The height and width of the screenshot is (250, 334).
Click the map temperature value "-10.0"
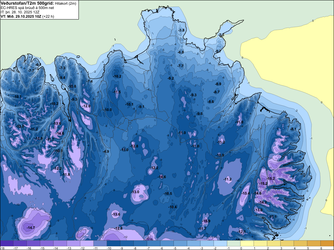click(108, 110)
